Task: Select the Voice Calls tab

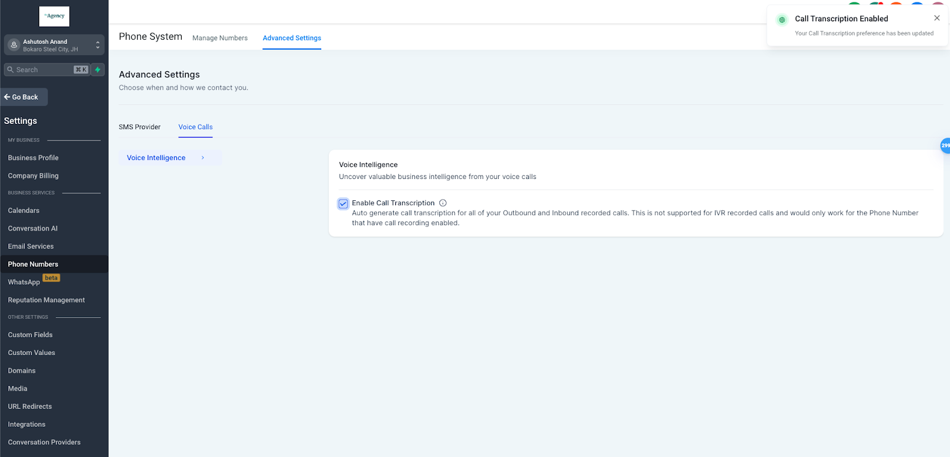Action: (195, 127)
